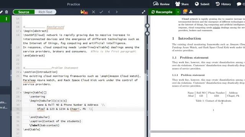This screenshot has width=245, height=137.
Task: Go to previous change arrow
Action: [109, 12]
